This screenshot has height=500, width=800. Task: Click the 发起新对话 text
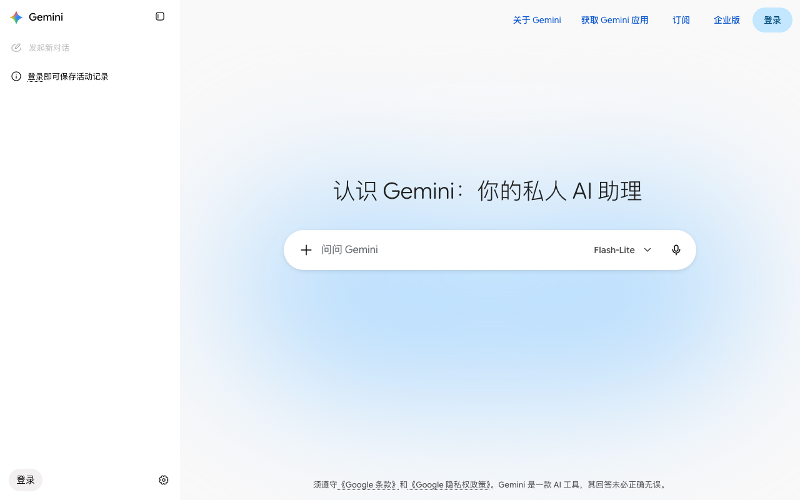49,47
